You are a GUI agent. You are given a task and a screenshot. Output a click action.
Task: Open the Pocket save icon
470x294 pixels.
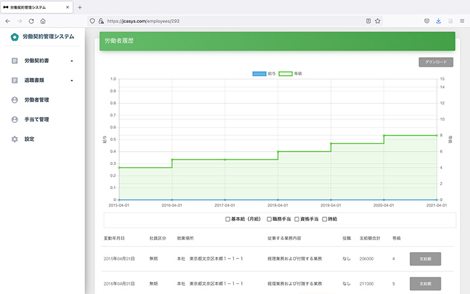pos(427,21)
